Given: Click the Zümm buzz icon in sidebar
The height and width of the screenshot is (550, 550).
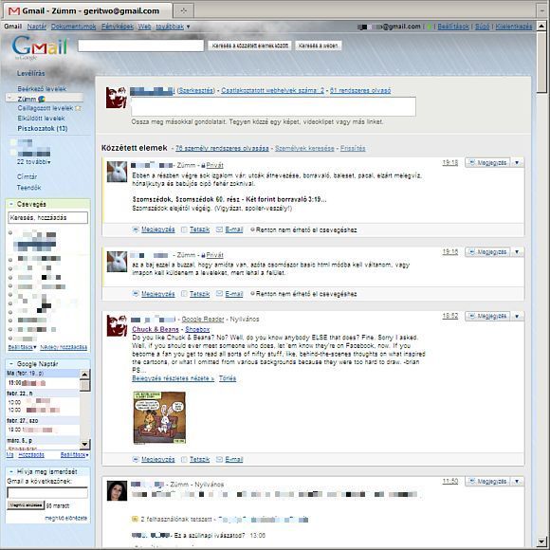Looking at the screenshot, I should click(42, 100).
